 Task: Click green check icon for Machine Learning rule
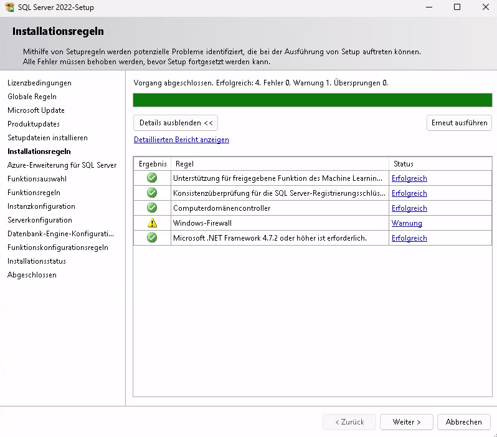click(x=152, y=178)
